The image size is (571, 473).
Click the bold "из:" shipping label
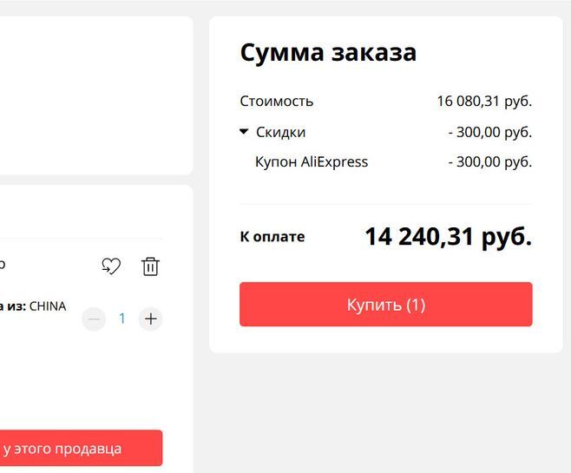[16, 305]
